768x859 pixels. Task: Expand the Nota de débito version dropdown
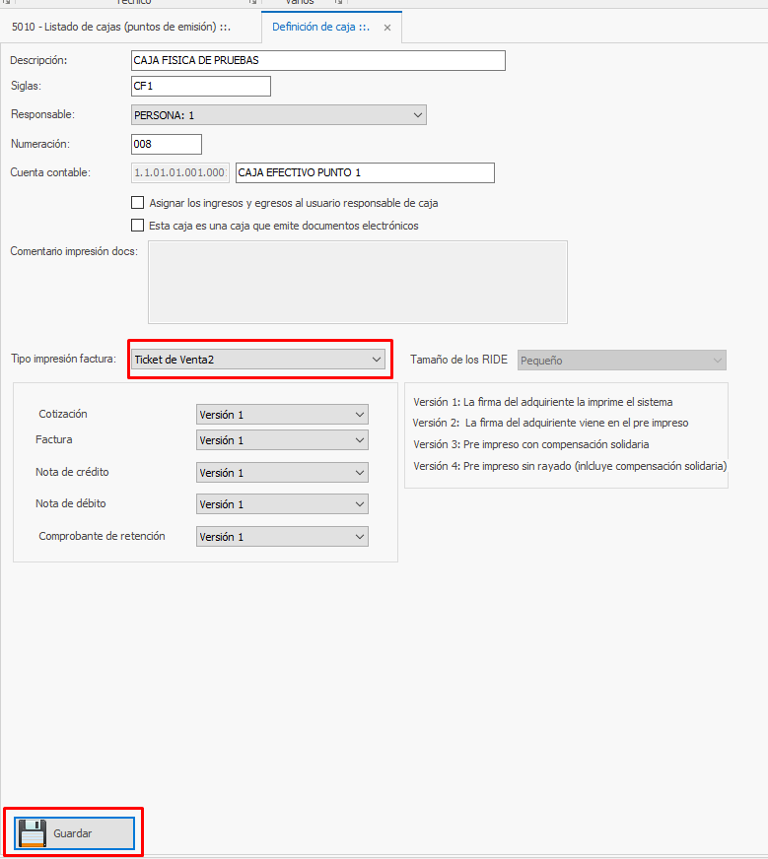point(282,504)
